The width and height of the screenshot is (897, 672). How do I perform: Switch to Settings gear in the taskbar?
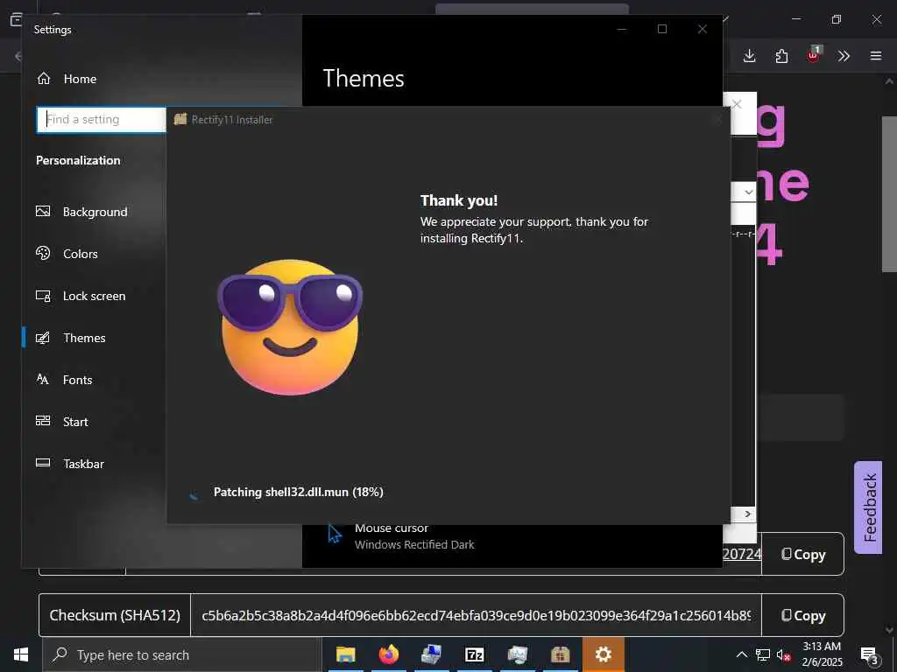(604, 654)
